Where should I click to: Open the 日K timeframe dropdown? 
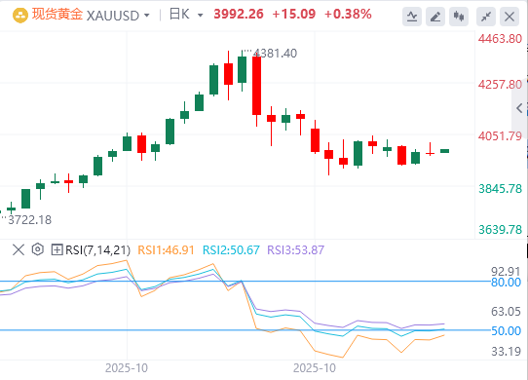(186, 15)
